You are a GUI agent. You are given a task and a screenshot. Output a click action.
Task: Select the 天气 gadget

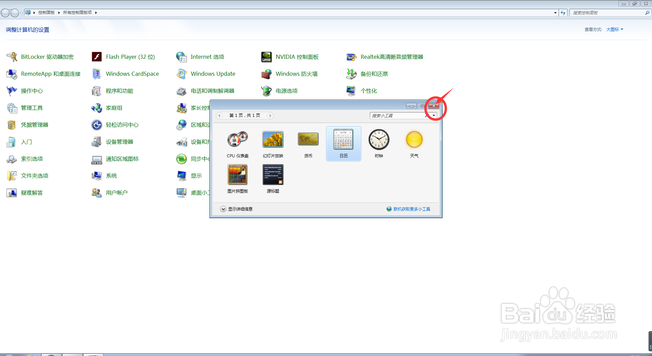(414, 144)
